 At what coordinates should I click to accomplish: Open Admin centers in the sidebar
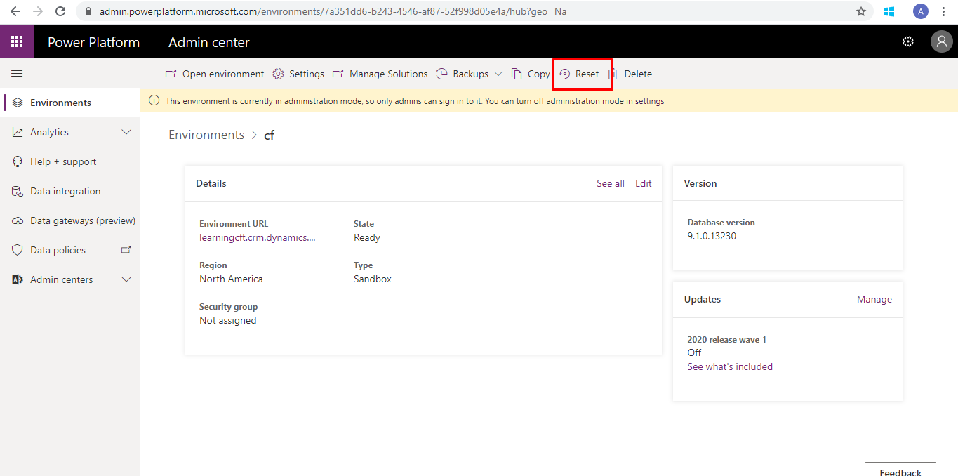pos(70,279)
